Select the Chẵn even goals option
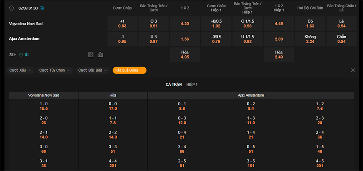Viewport: 363px width, 171px height. 342,39
